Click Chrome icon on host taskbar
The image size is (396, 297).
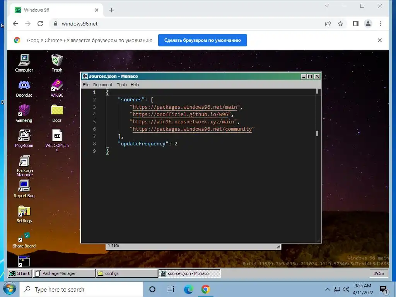[x=206, y=289]
